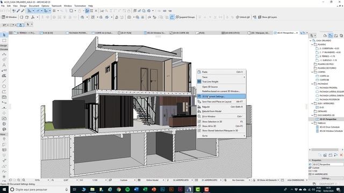Click the Windows Start button
The image size is (344, 193).
[x=4, y=189]
